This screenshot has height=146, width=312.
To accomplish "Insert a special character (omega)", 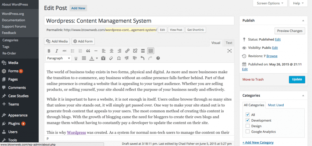I will coord(119,58).
